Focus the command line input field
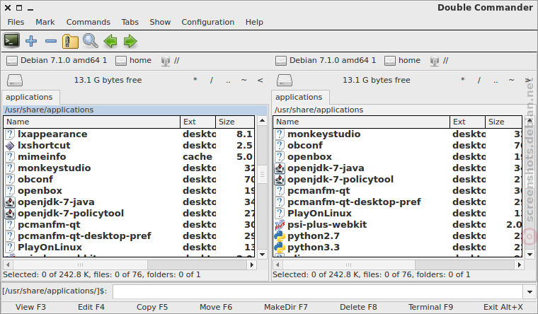This screenshot has width=538, height=314. [317, 291]
